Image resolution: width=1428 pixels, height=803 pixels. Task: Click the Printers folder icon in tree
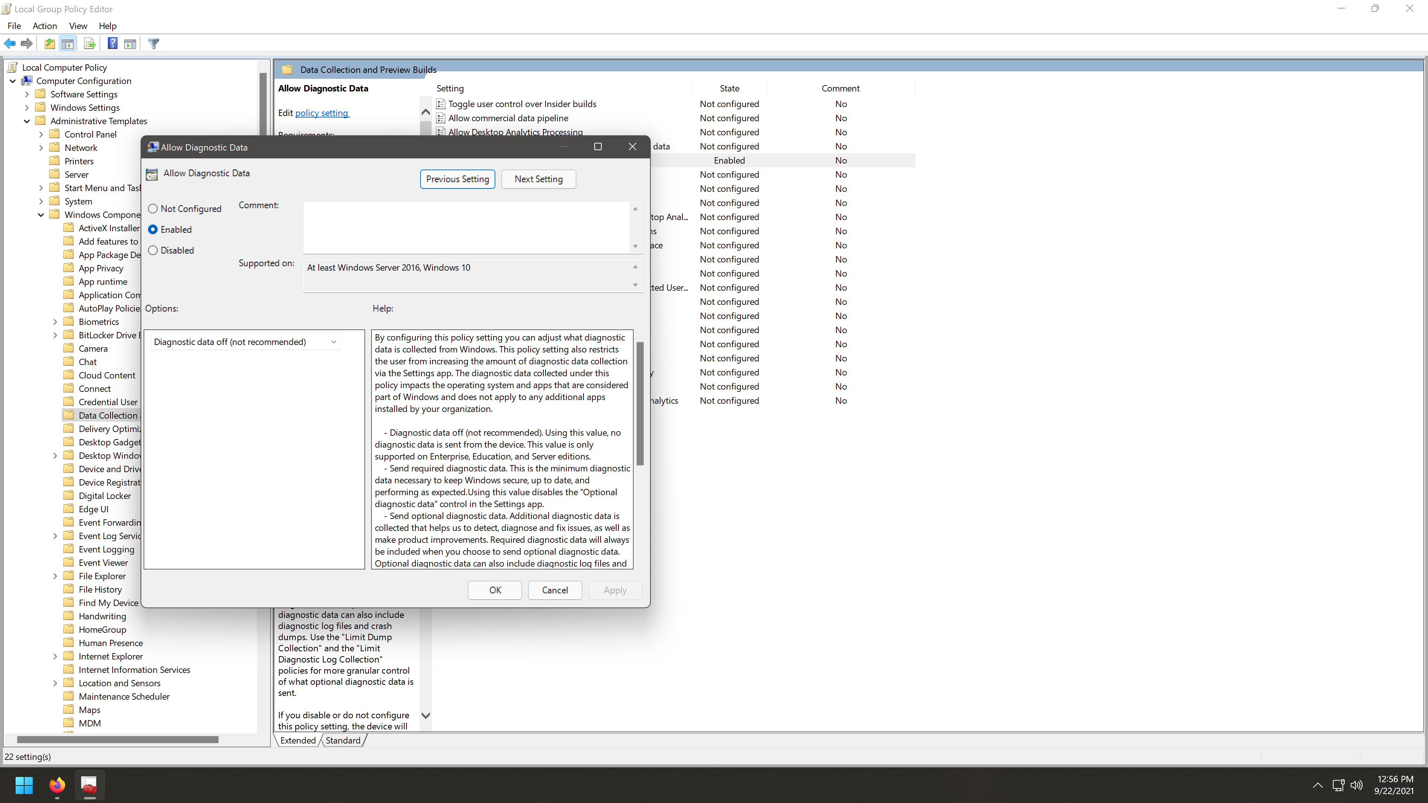pos(54,161)
